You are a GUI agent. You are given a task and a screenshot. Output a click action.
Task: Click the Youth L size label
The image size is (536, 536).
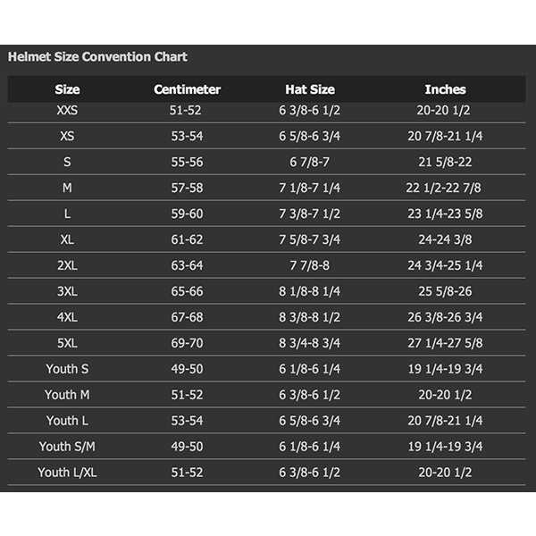click(x=67, y=421)
